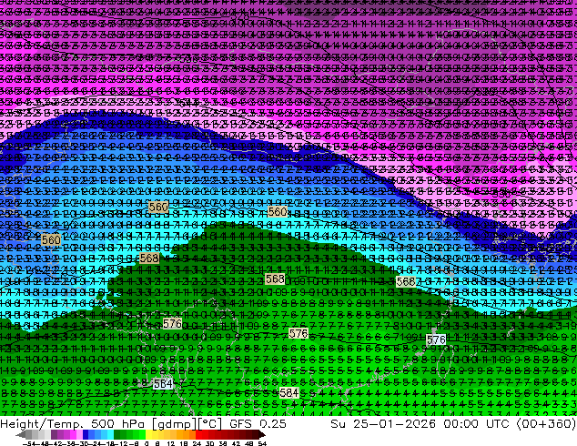577x446 pixels.
Task: Click the '[°C]' unit label
Action: point(210,424)
